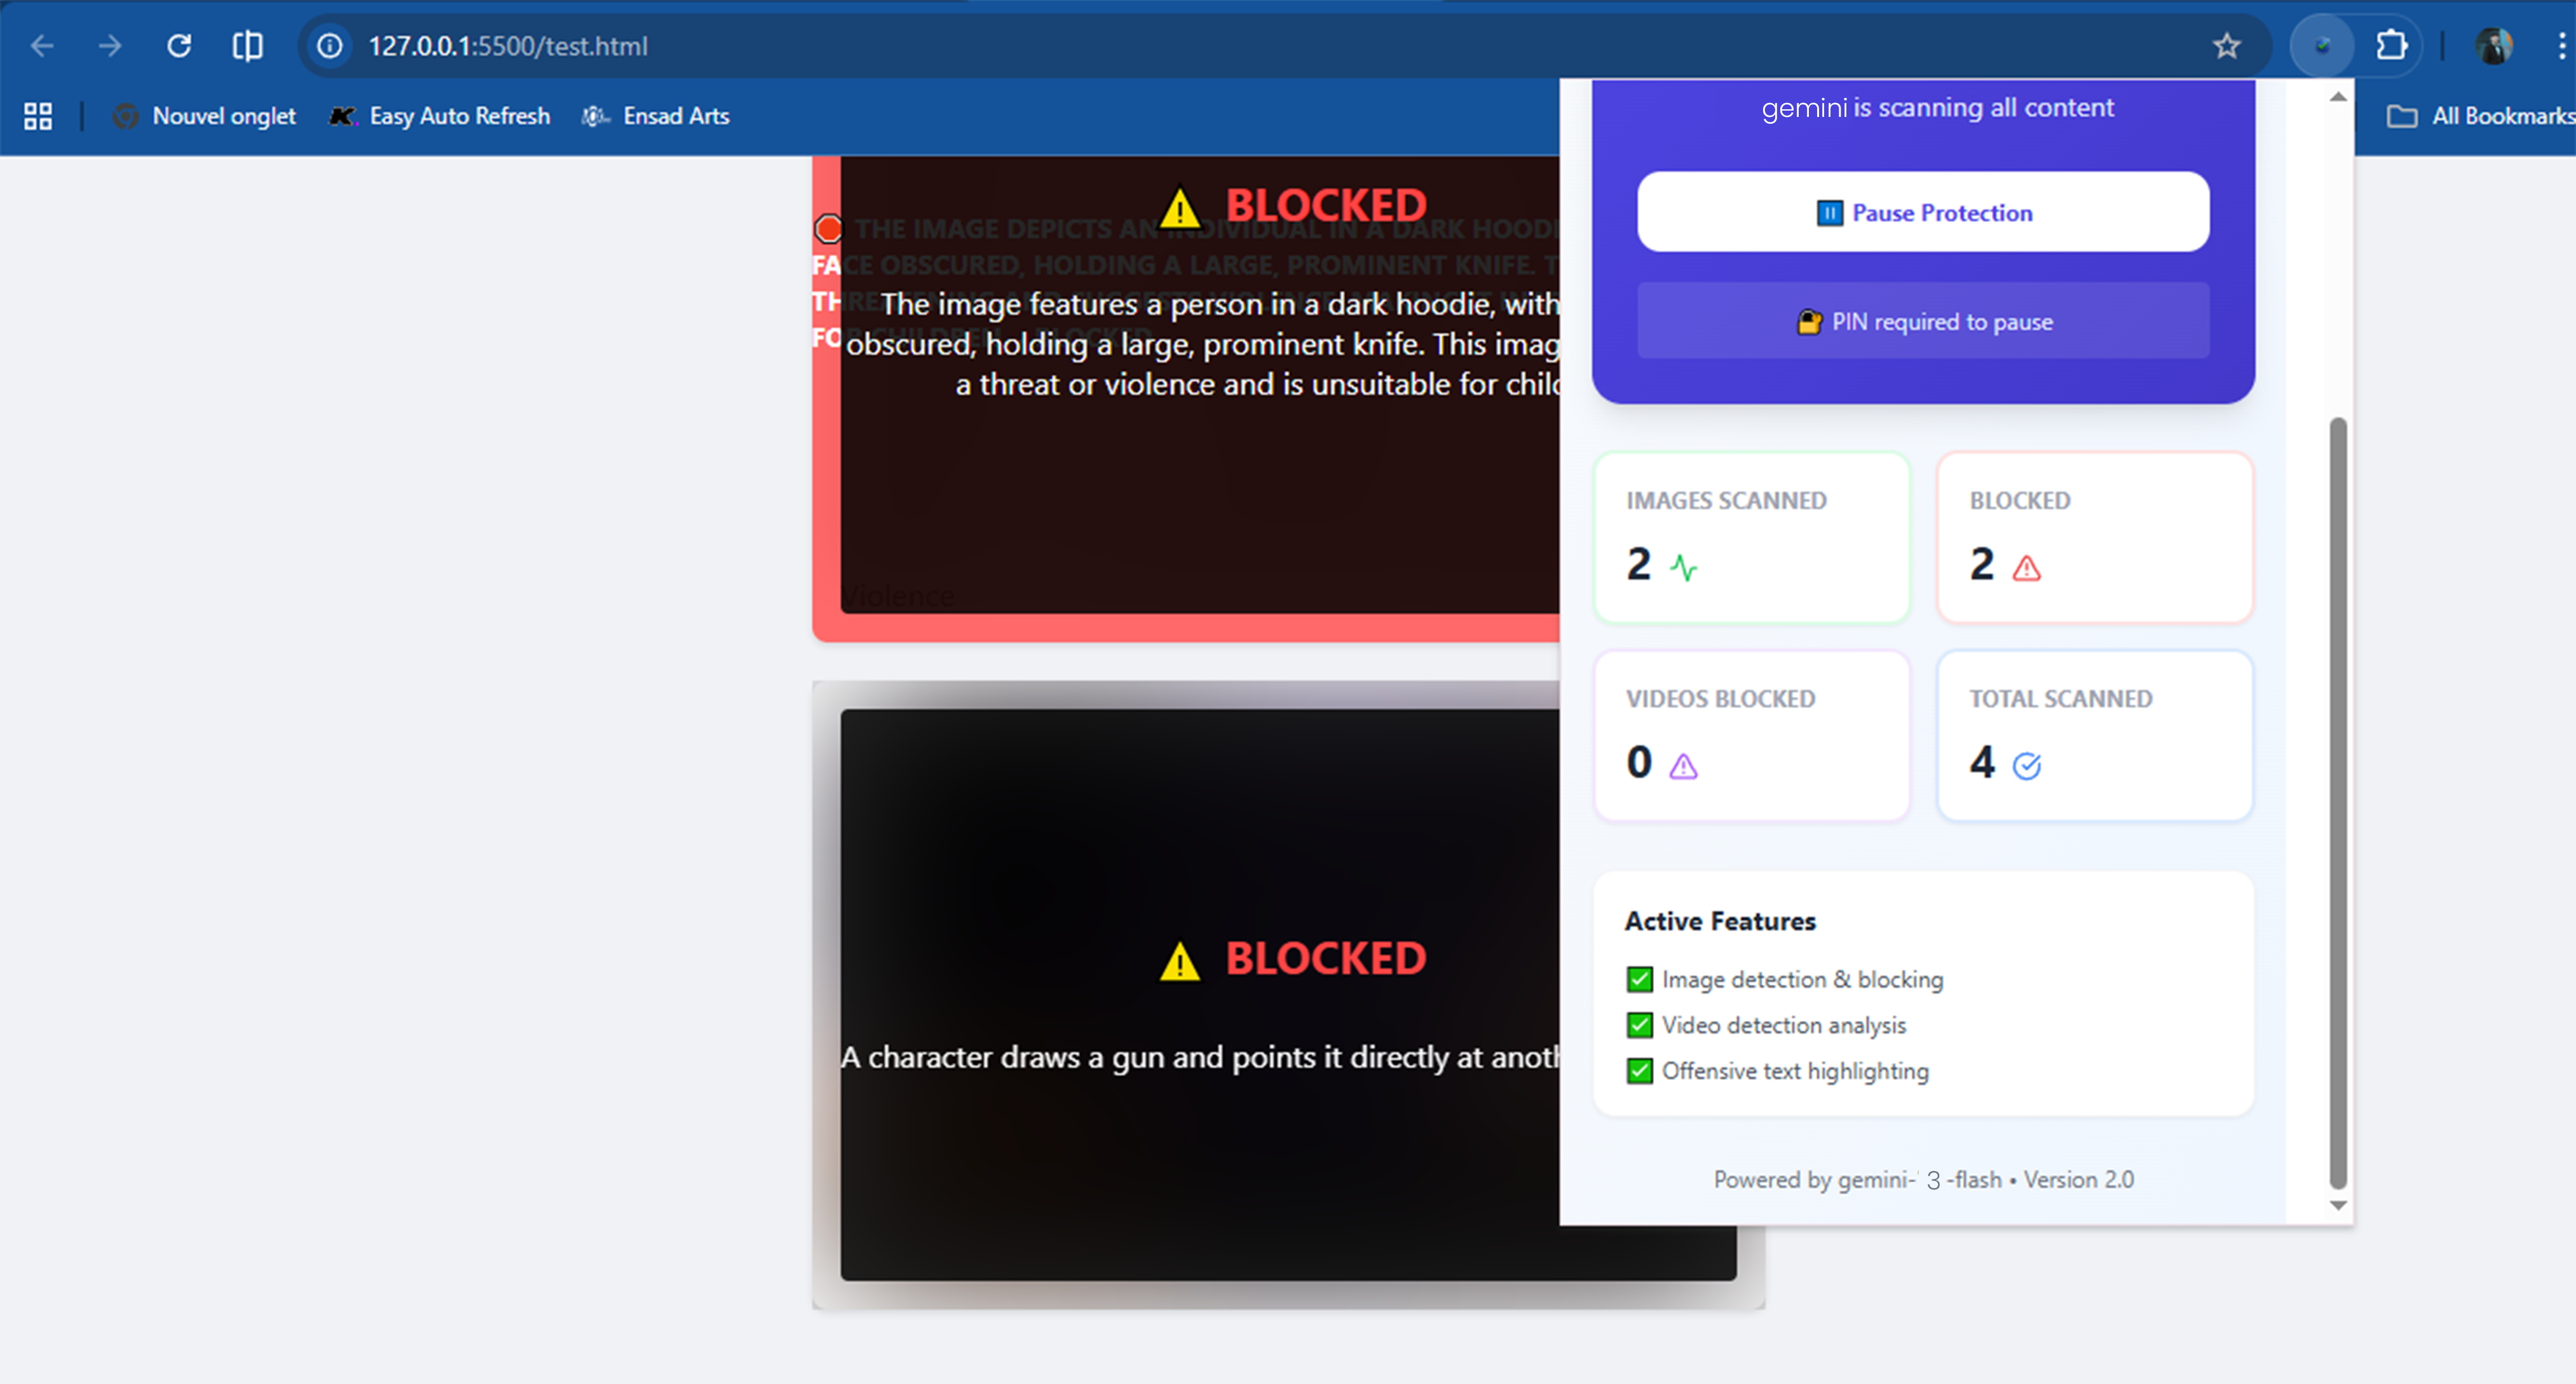The image size is (2576, 1384).
Task: Click the back navigation arrow
Action: [x=42, y=46]
